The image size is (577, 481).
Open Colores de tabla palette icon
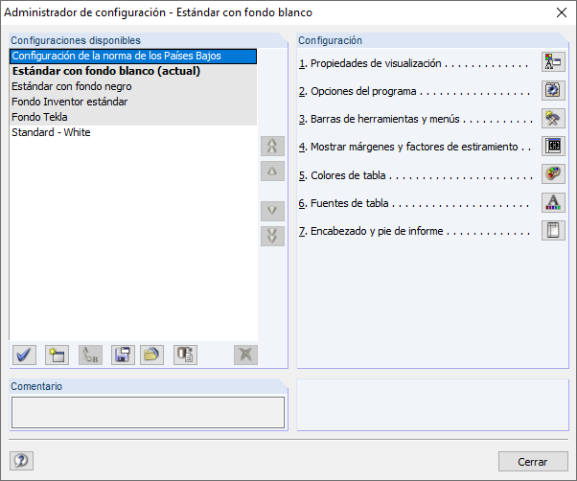click(x=553, y=174)
